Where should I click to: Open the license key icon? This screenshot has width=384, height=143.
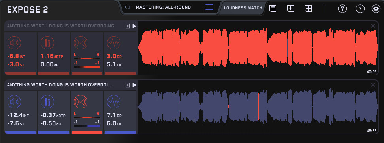343,9
